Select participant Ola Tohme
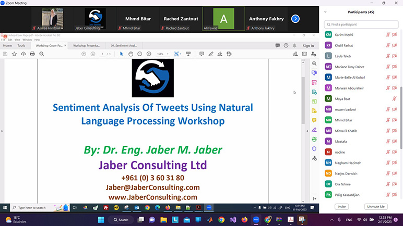403x226 pixels. pos(361,184)
